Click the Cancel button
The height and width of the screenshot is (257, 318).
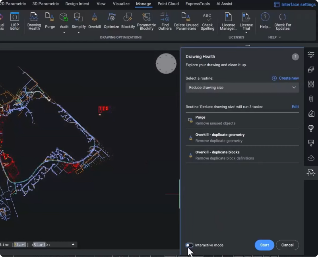287,245
